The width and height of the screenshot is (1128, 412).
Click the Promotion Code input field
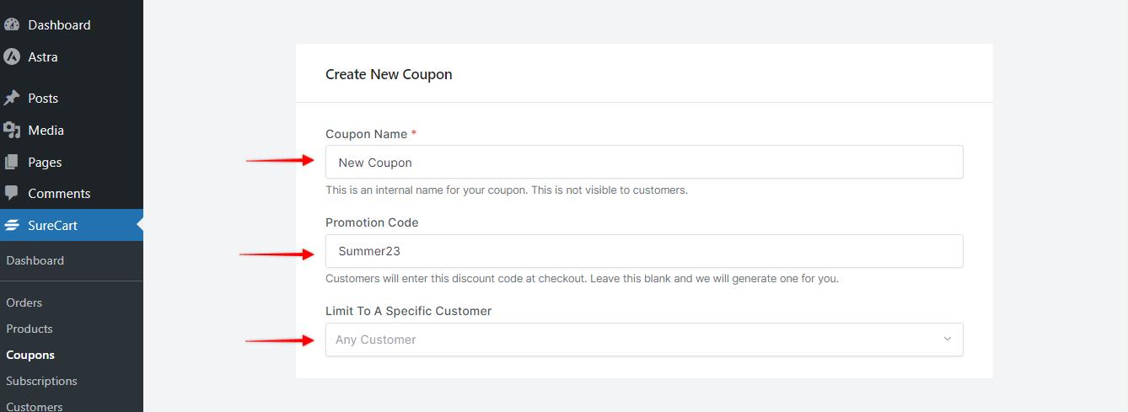pos(644,251)
